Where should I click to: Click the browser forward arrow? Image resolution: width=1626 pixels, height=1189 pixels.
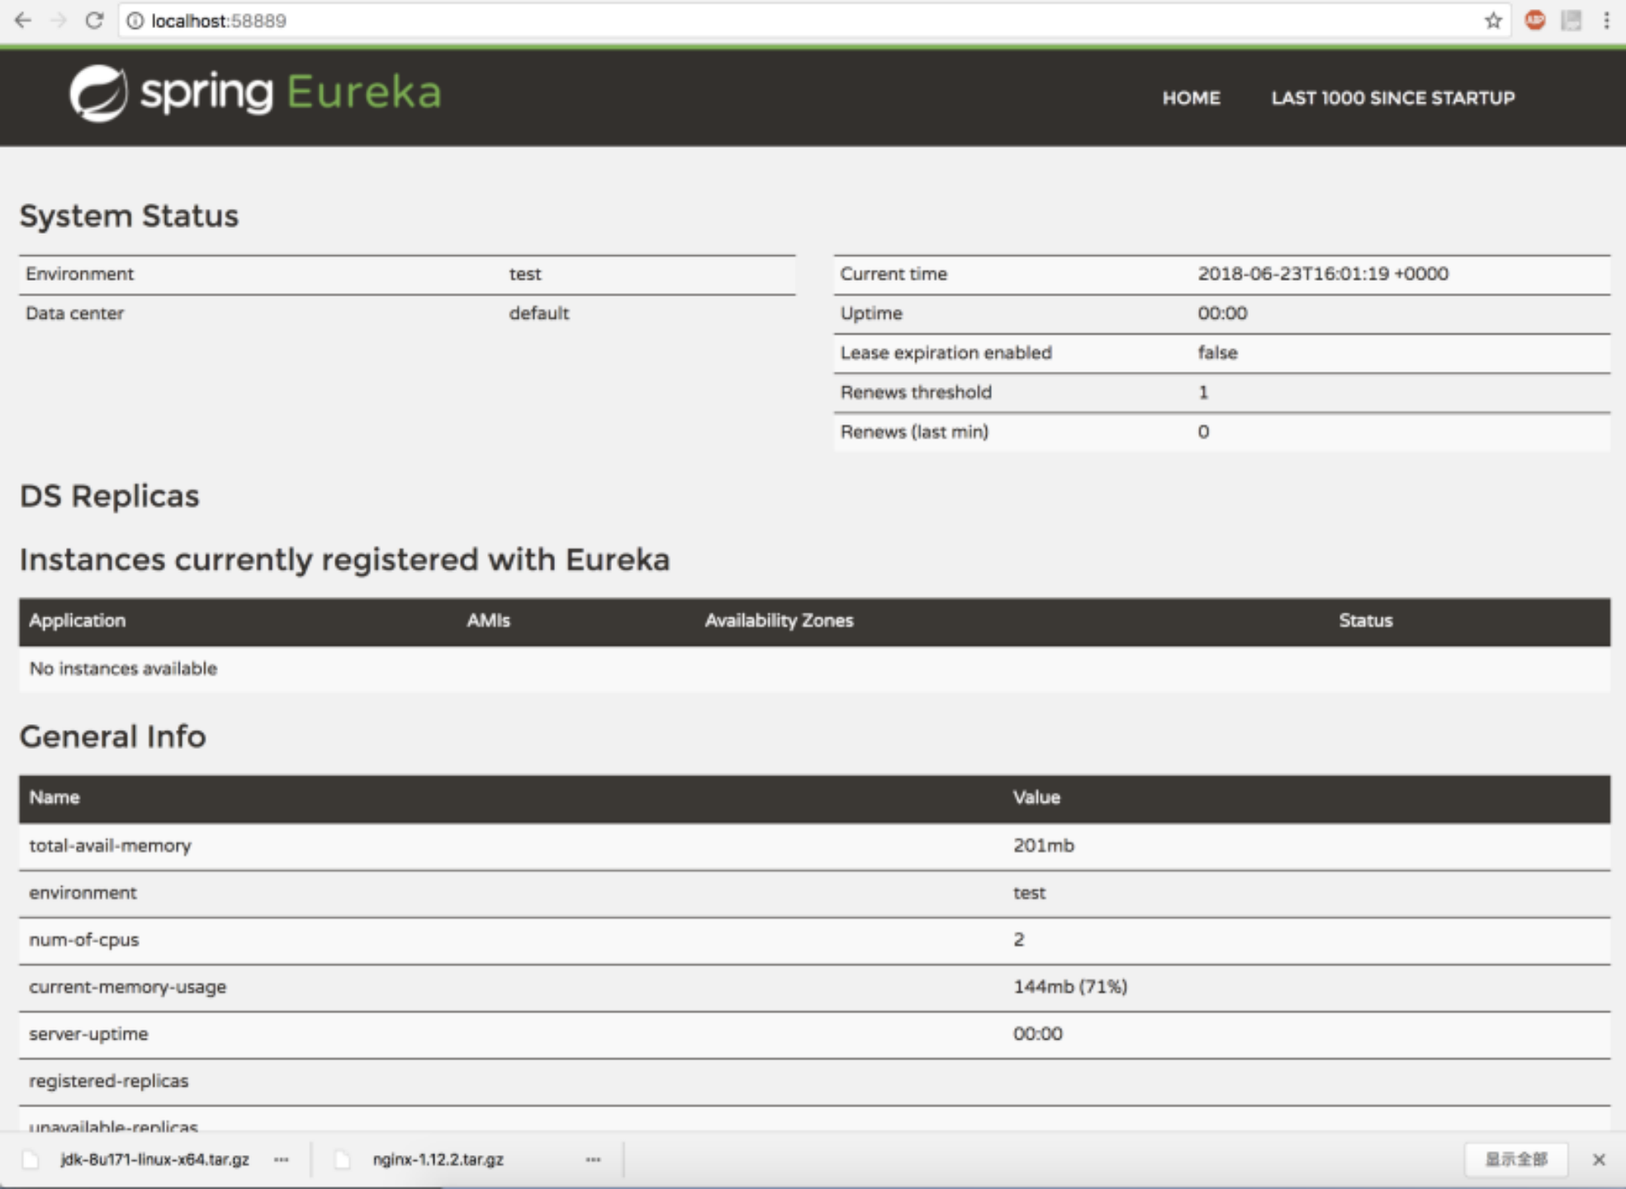pyautogui.click(x=58, y=21)
